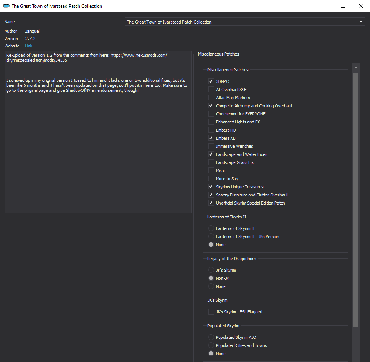
Task: Select the Non-JK radio button
Action: point(211,278)
